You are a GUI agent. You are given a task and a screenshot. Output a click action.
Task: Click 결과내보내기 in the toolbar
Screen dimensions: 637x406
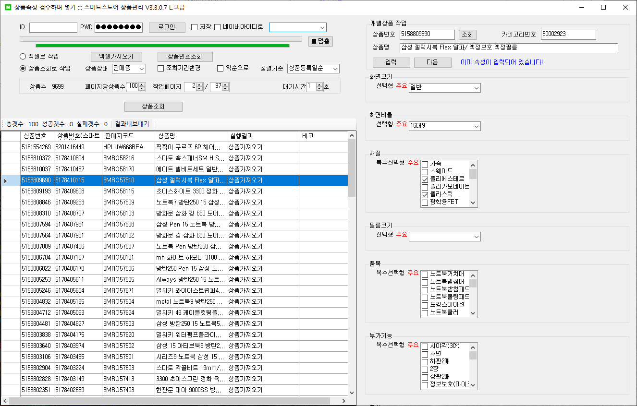[132, 124]
